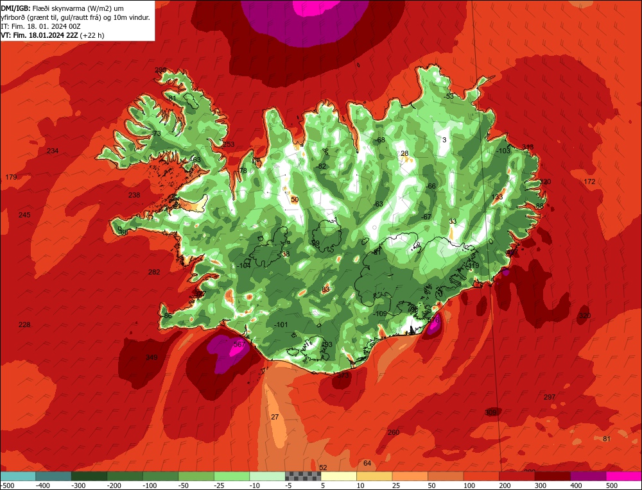Select the 318 value off the east coast
Screen dimensions: 642x490
[528, 148]
